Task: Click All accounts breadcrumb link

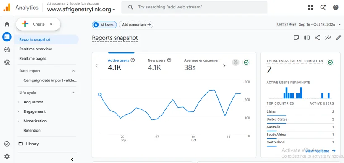Action: point(56,3)
